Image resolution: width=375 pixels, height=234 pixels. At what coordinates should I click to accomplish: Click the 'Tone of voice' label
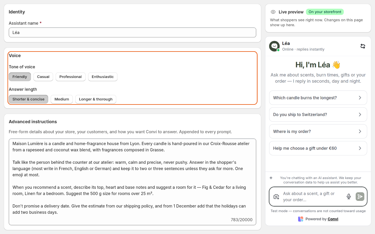22,67
